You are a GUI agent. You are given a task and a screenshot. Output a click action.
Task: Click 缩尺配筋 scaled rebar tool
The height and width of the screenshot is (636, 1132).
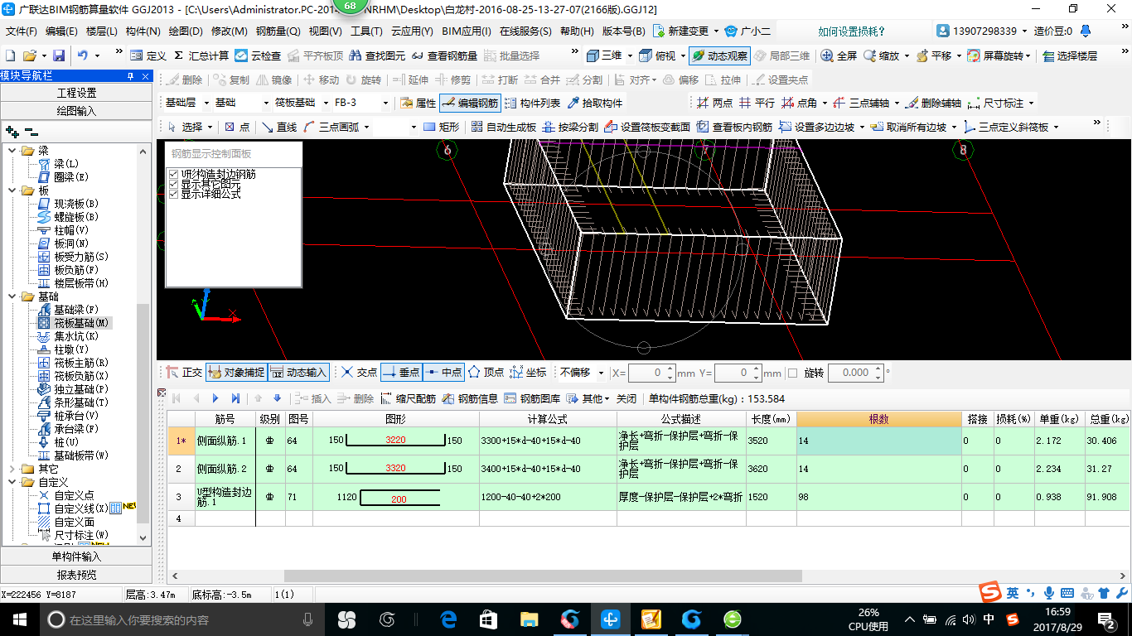[x=408, y=398]
